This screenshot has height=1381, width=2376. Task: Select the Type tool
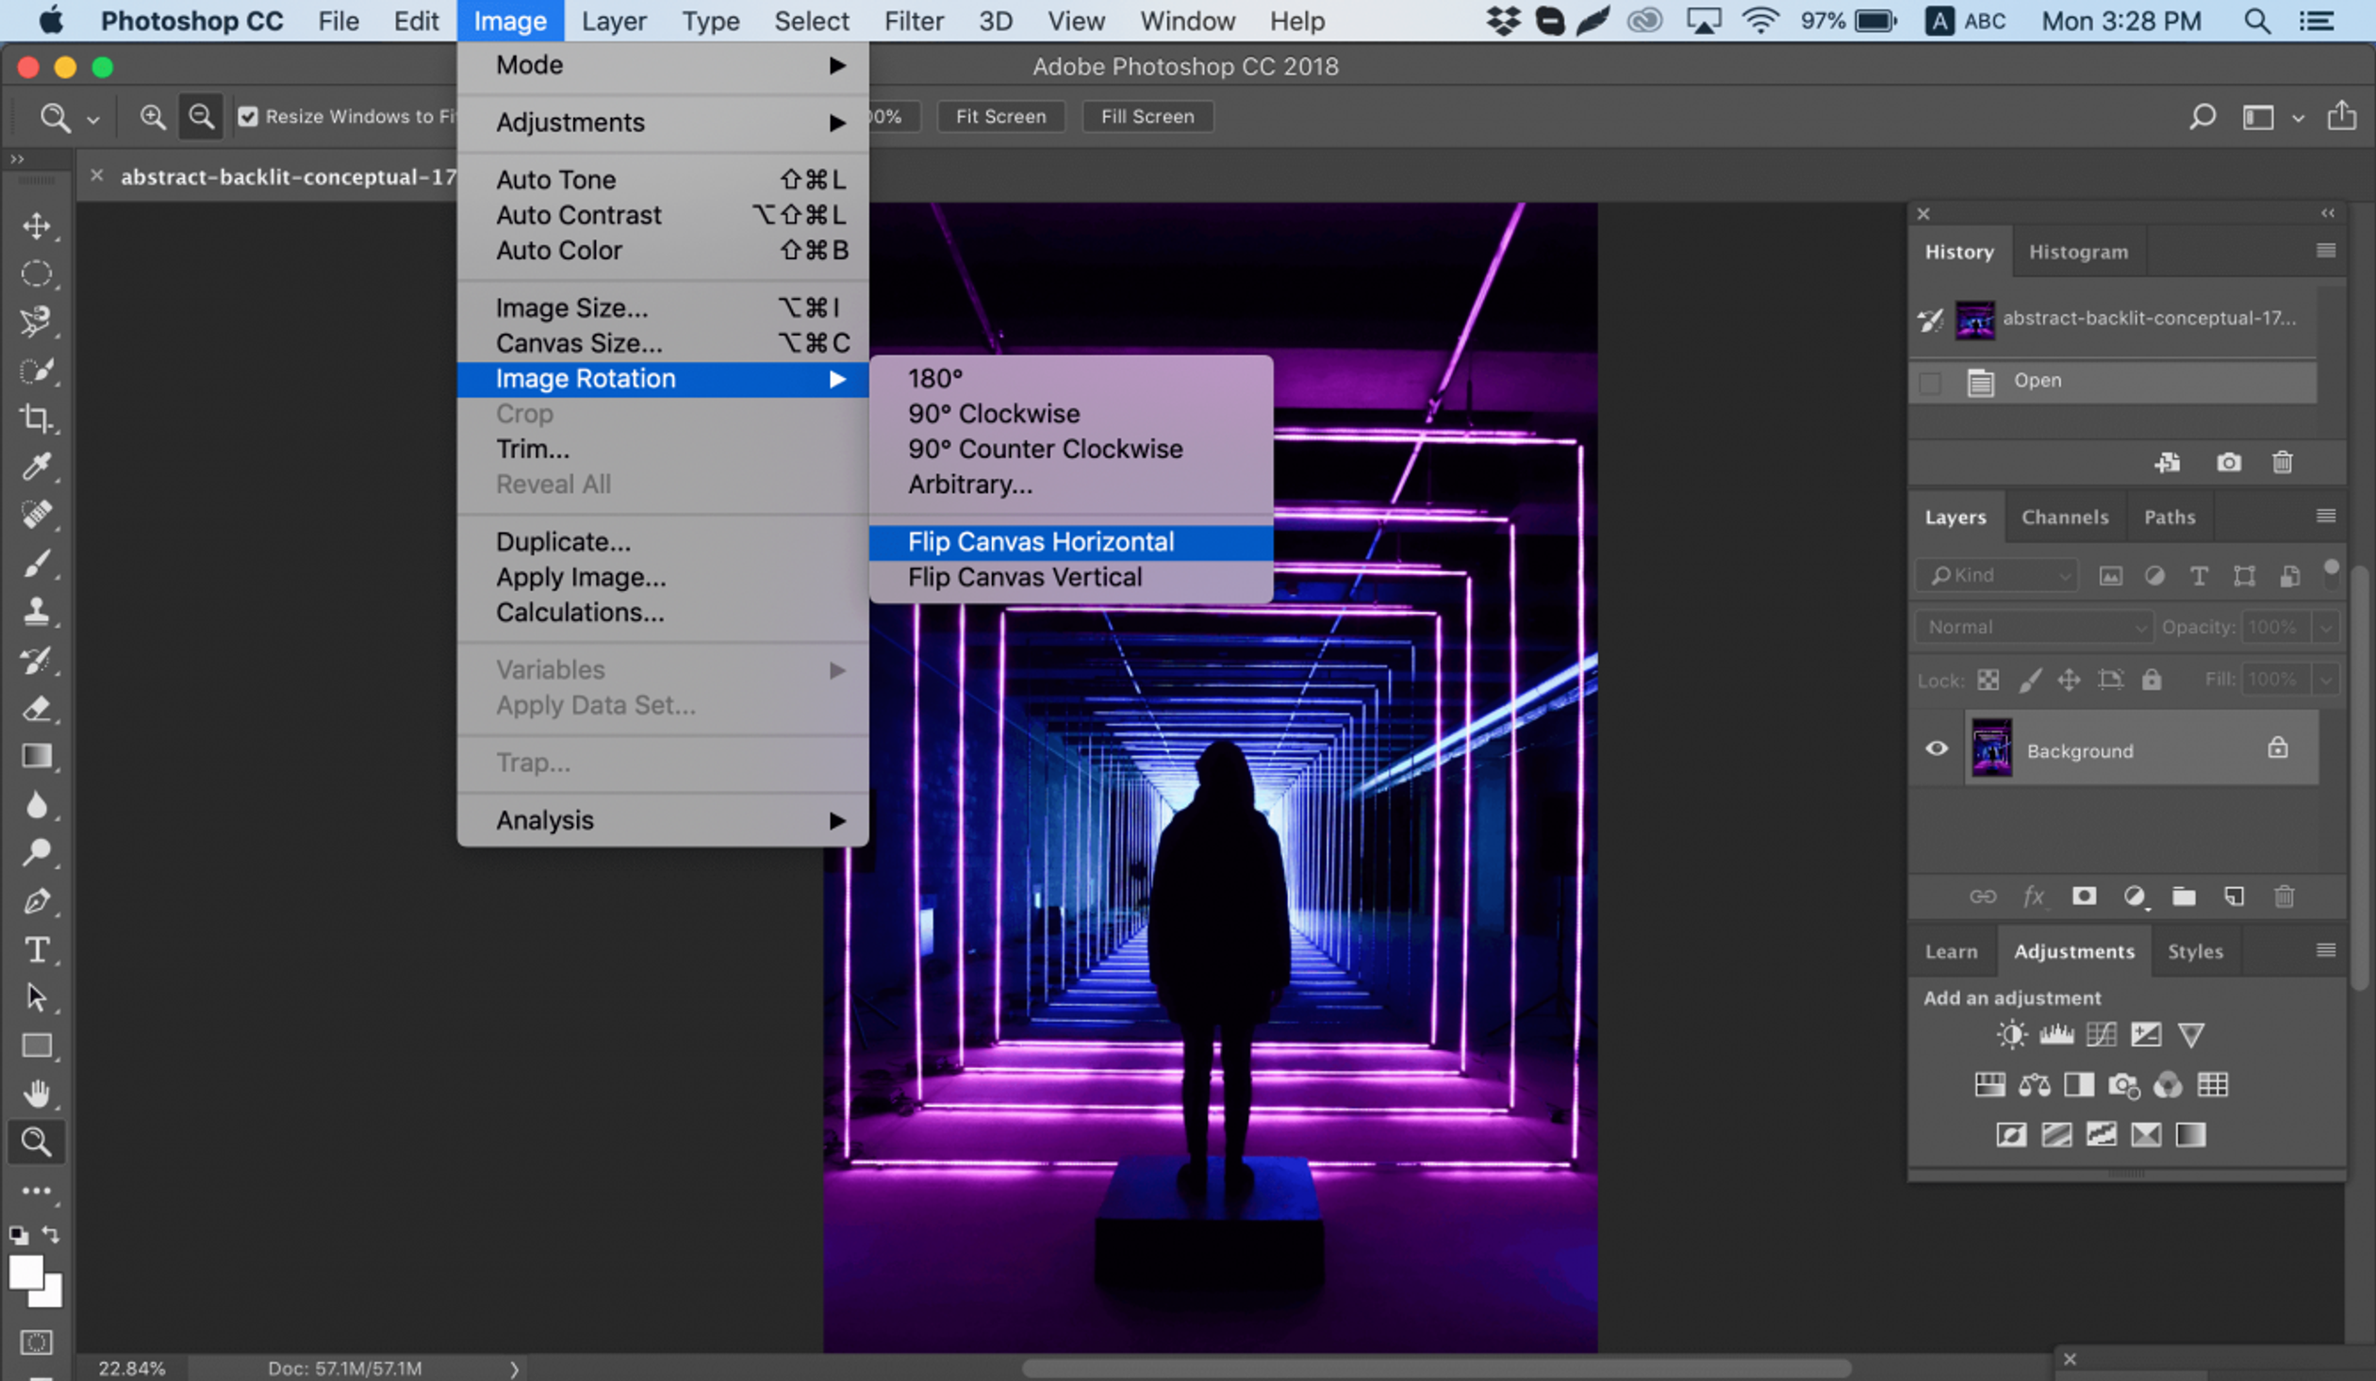[x=36, y=948]
